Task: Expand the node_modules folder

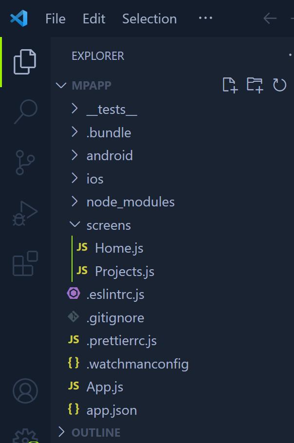Action: tap(130, 202)
